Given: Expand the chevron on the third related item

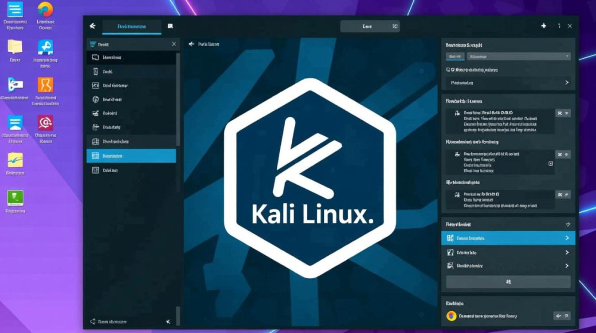Looking at the screenshot, I should point(568,266).
